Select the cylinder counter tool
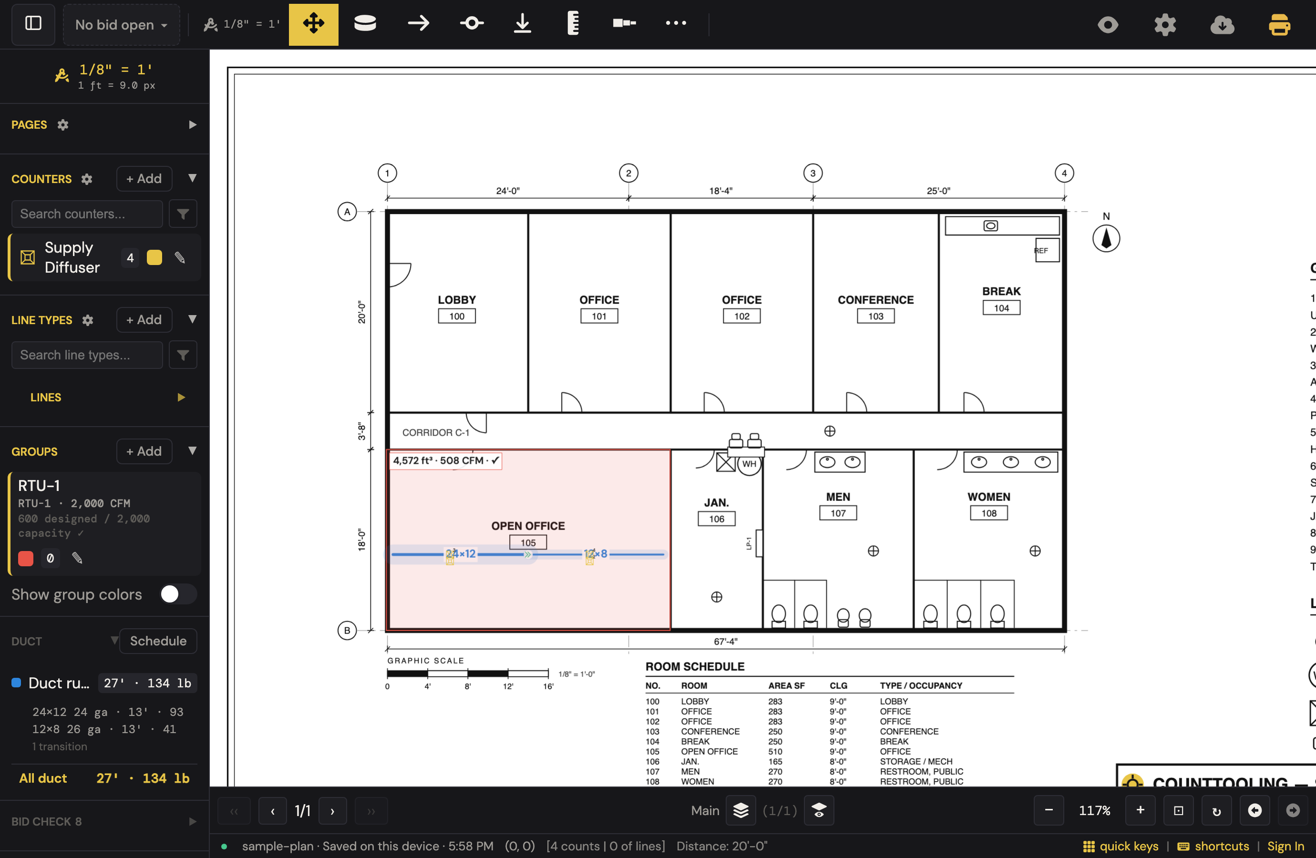This screenshot has height=858, width=1316. (365, 24)
